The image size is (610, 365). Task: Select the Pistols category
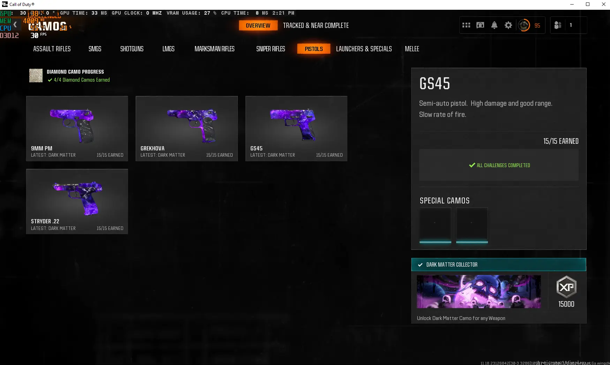click(x=314, y=49)
